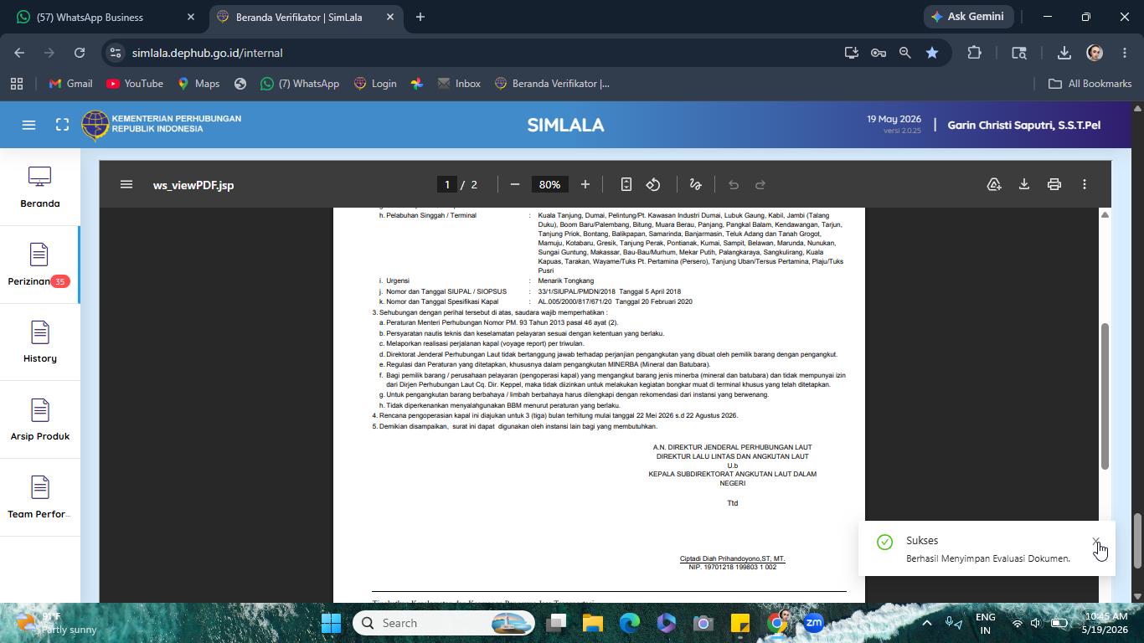
Task: Click the PDF vertical scrollbar thumb
Action: [1105, 396]
